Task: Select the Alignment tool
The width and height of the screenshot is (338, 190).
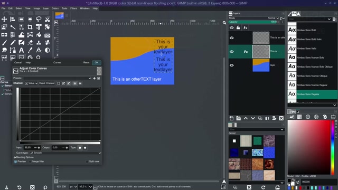Action: [x=13, y=20]
